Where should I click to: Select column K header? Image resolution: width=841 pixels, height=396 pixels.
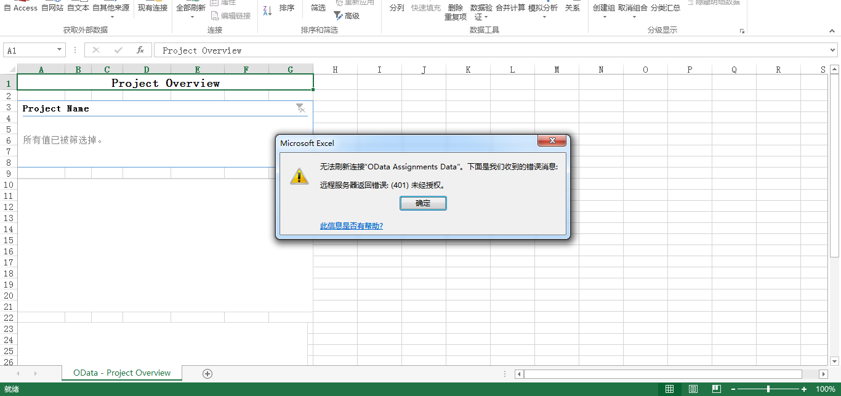click(468, 70)
